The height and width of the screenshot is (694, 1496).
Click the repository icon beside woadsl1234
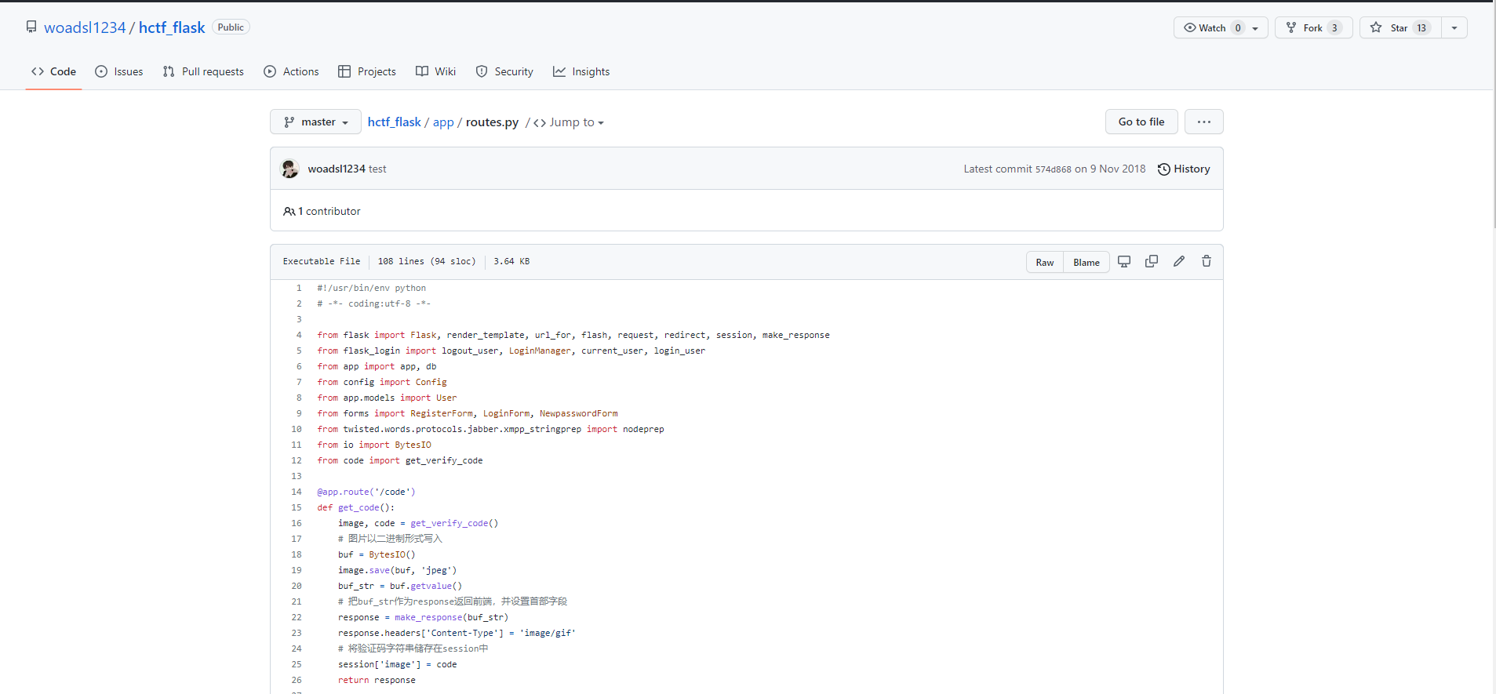pos(31,27)
